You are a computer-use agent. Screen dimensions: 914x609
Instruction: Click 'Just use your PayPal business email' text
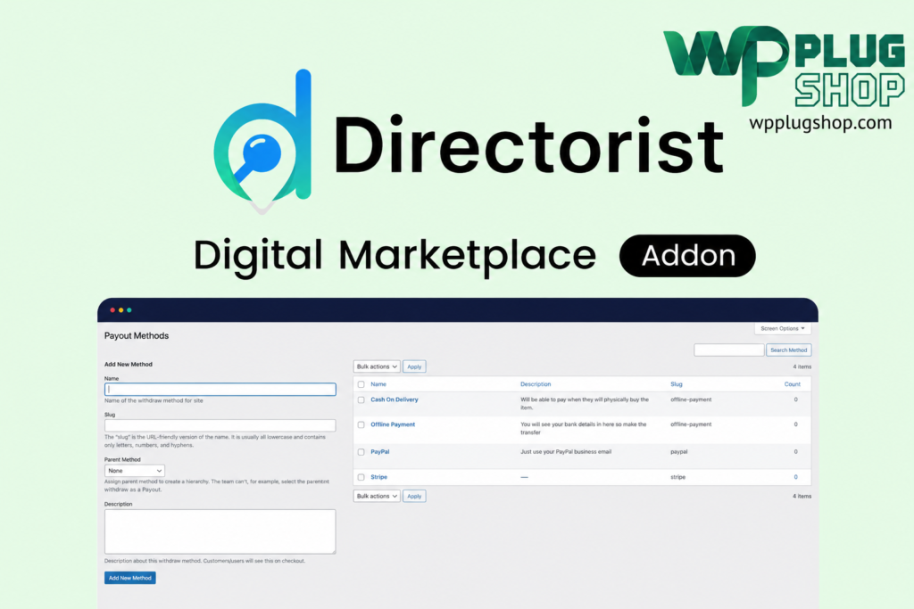coord(566,452)
